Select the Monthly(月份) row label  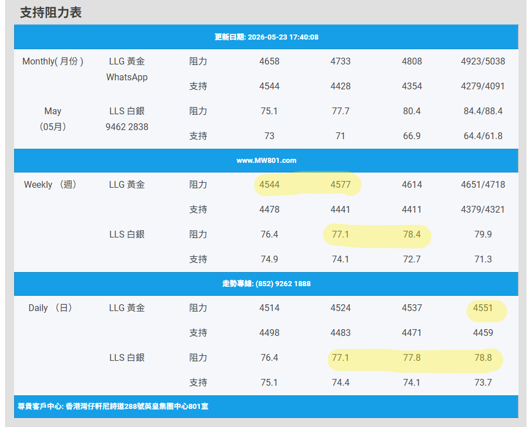click(x=53, y=61)
